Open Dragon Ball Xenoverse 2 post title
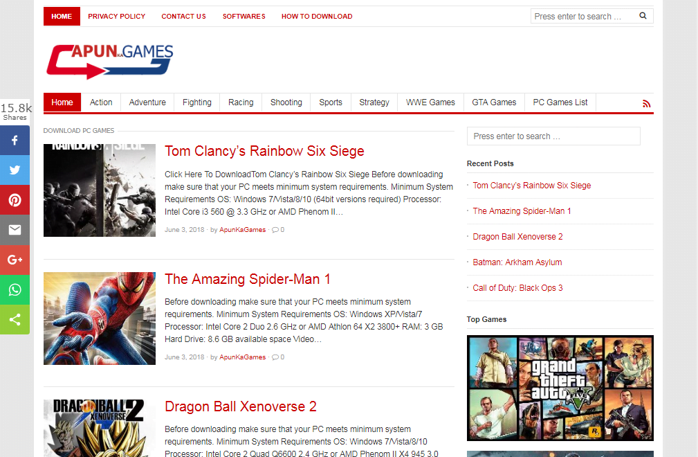The image size is (698, 457). pyautogui.click(x=240, y=406)
